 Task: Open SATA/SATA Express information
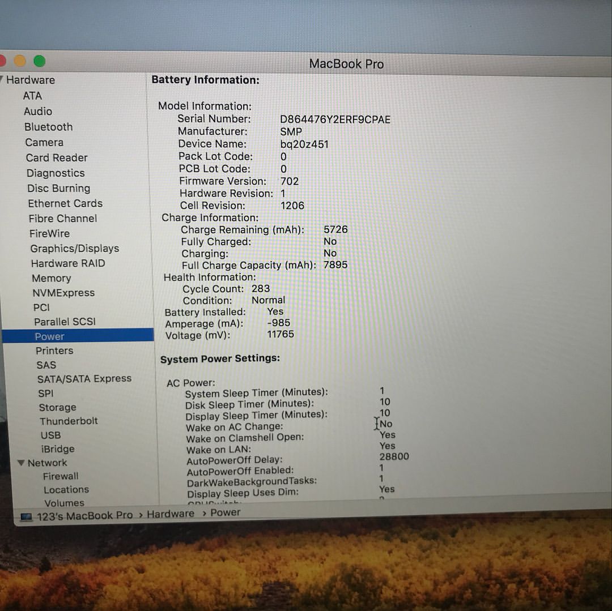tap(84, 379)
